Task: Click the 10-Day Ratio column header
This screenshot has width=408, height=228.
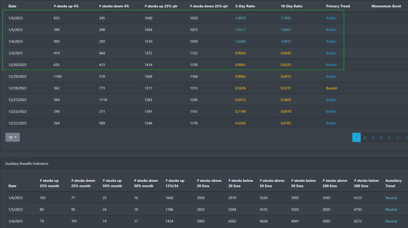Action: pos(292,6)
